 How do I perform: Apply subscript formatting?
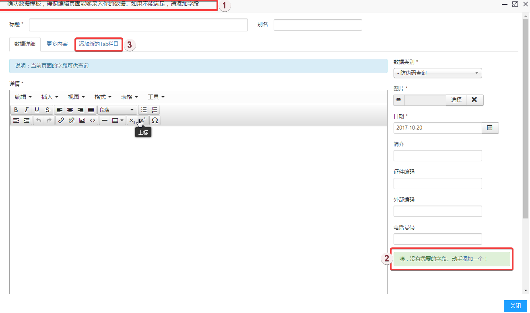pyautogui.click(x=132, y=120)
